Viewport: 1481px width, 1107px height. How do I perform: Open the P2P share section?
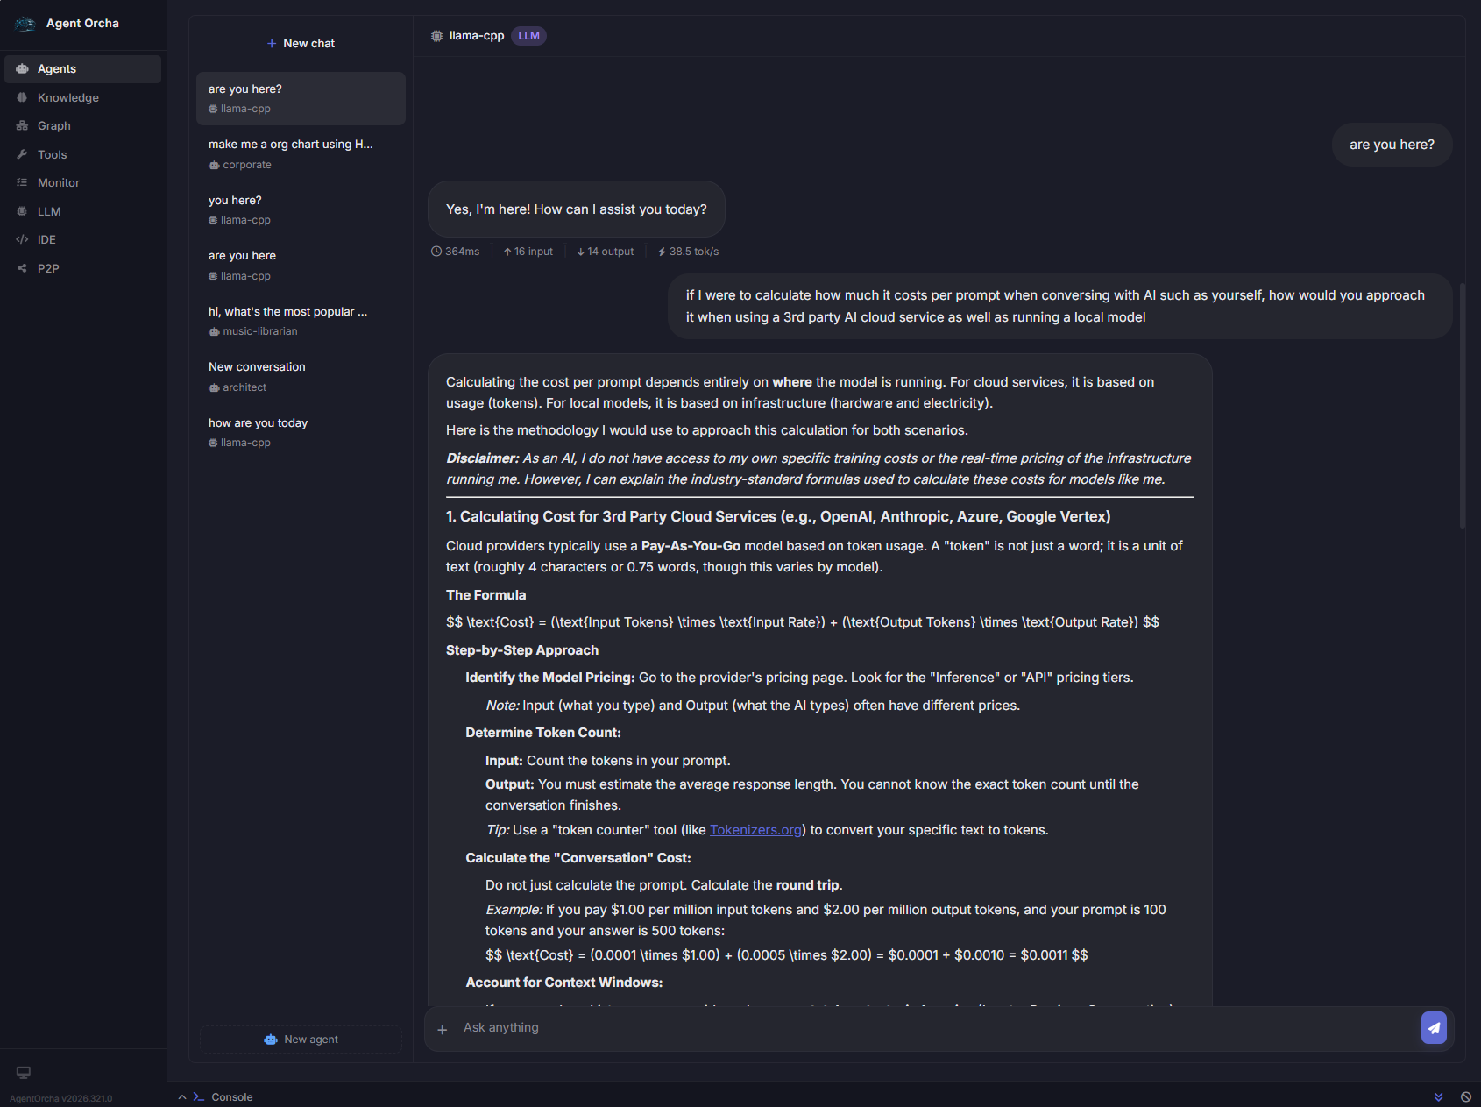coord(48,268)
